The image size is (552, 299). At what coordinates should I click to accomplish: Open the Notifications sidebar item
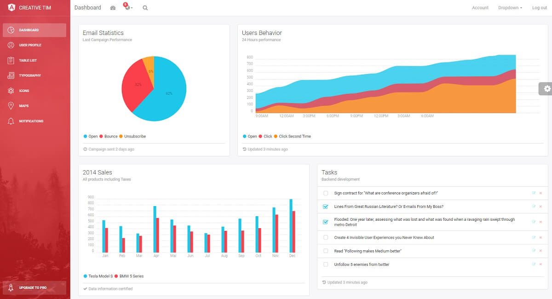click(x=34, y=121)
